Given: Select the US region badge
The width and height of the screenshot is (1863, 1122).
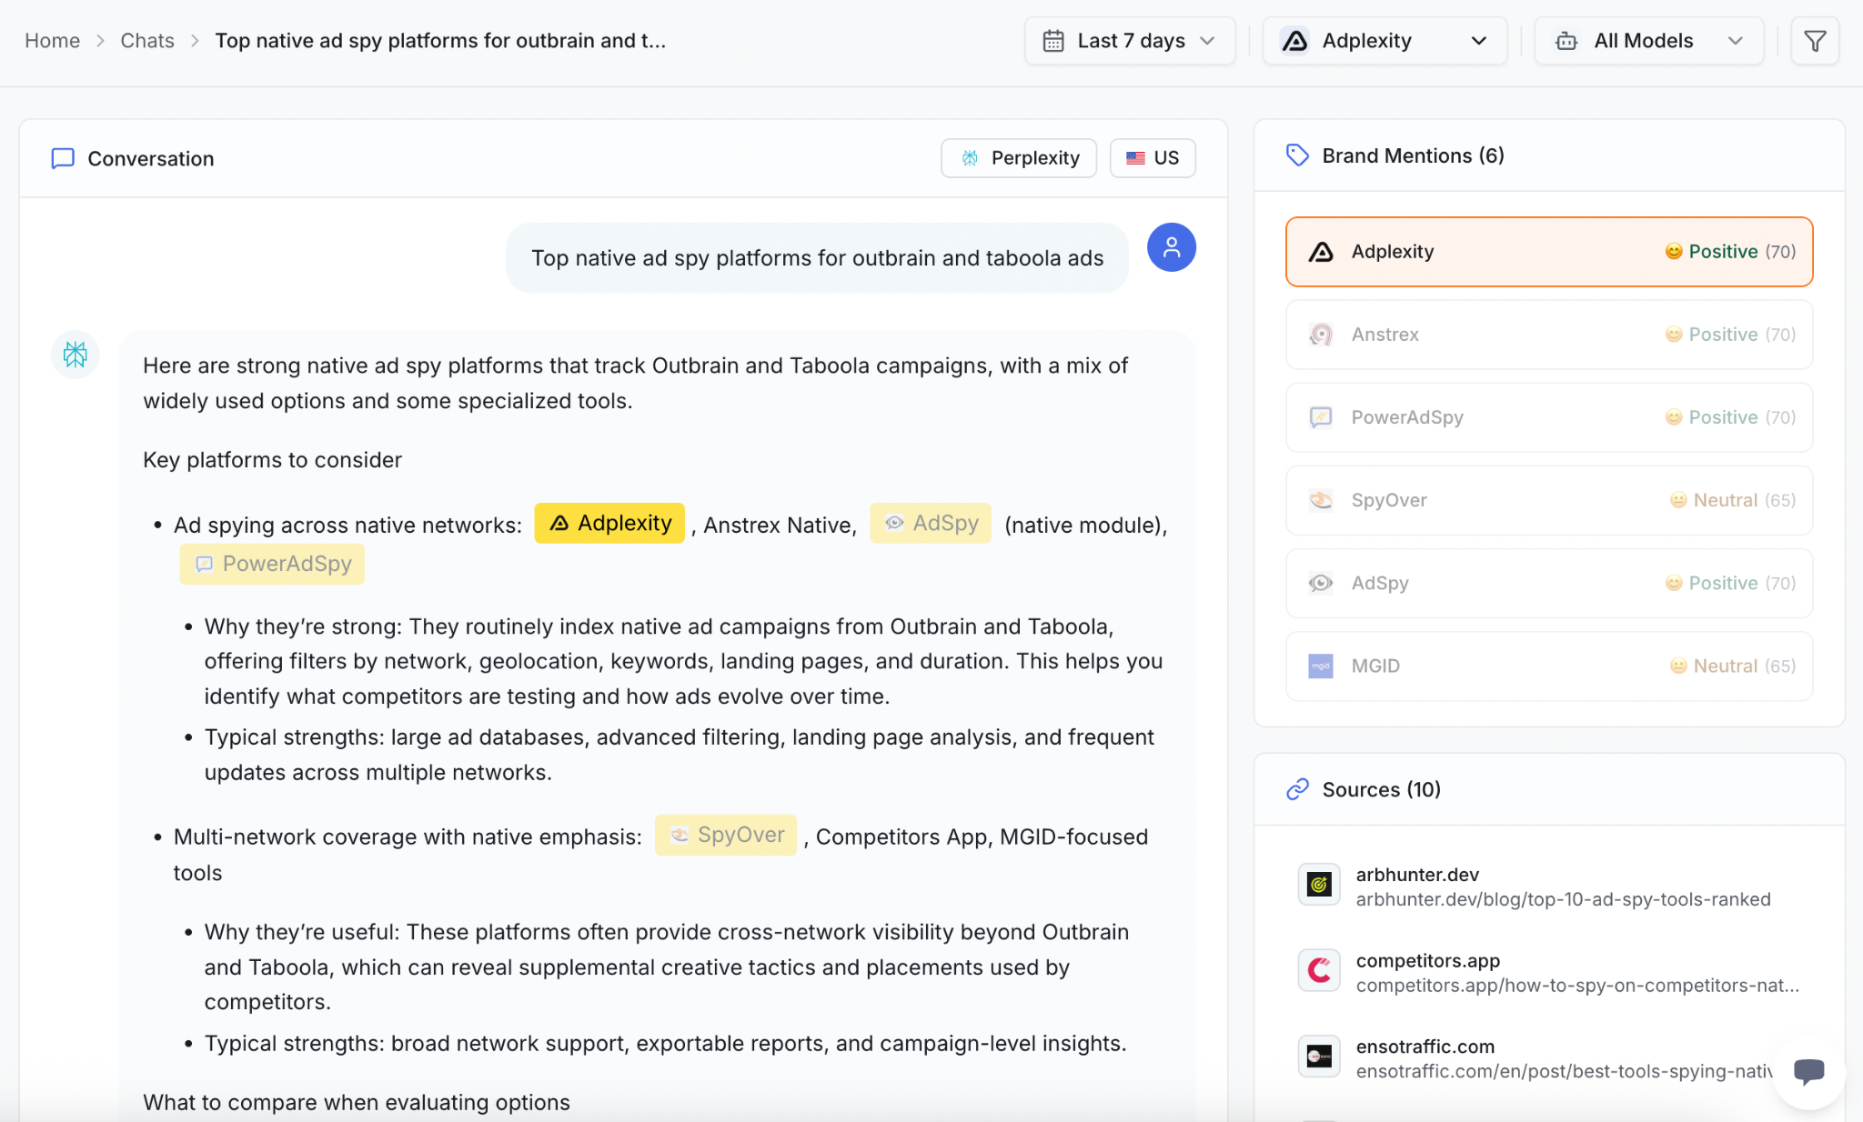Looking at the screenshot, I should [x=1153, y=158].
